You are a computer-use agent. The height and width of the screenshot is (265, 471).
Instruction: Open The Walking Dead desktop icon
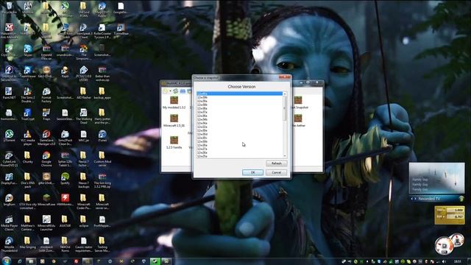(x=83, y=116)
